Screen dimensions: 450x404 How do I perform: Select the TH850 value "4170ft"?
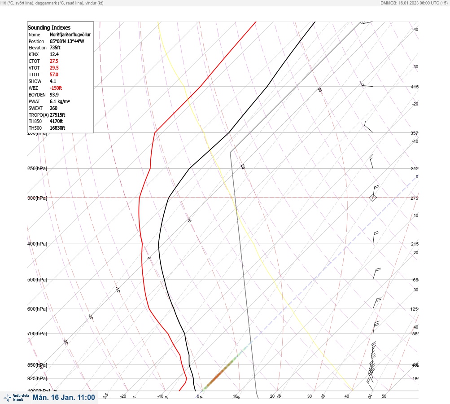pyautogui.click(x=56, y=121)
